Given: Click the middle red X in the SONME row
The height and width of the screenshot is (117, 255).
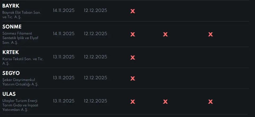Looking at the screenshot, I should tap(165, 34).
